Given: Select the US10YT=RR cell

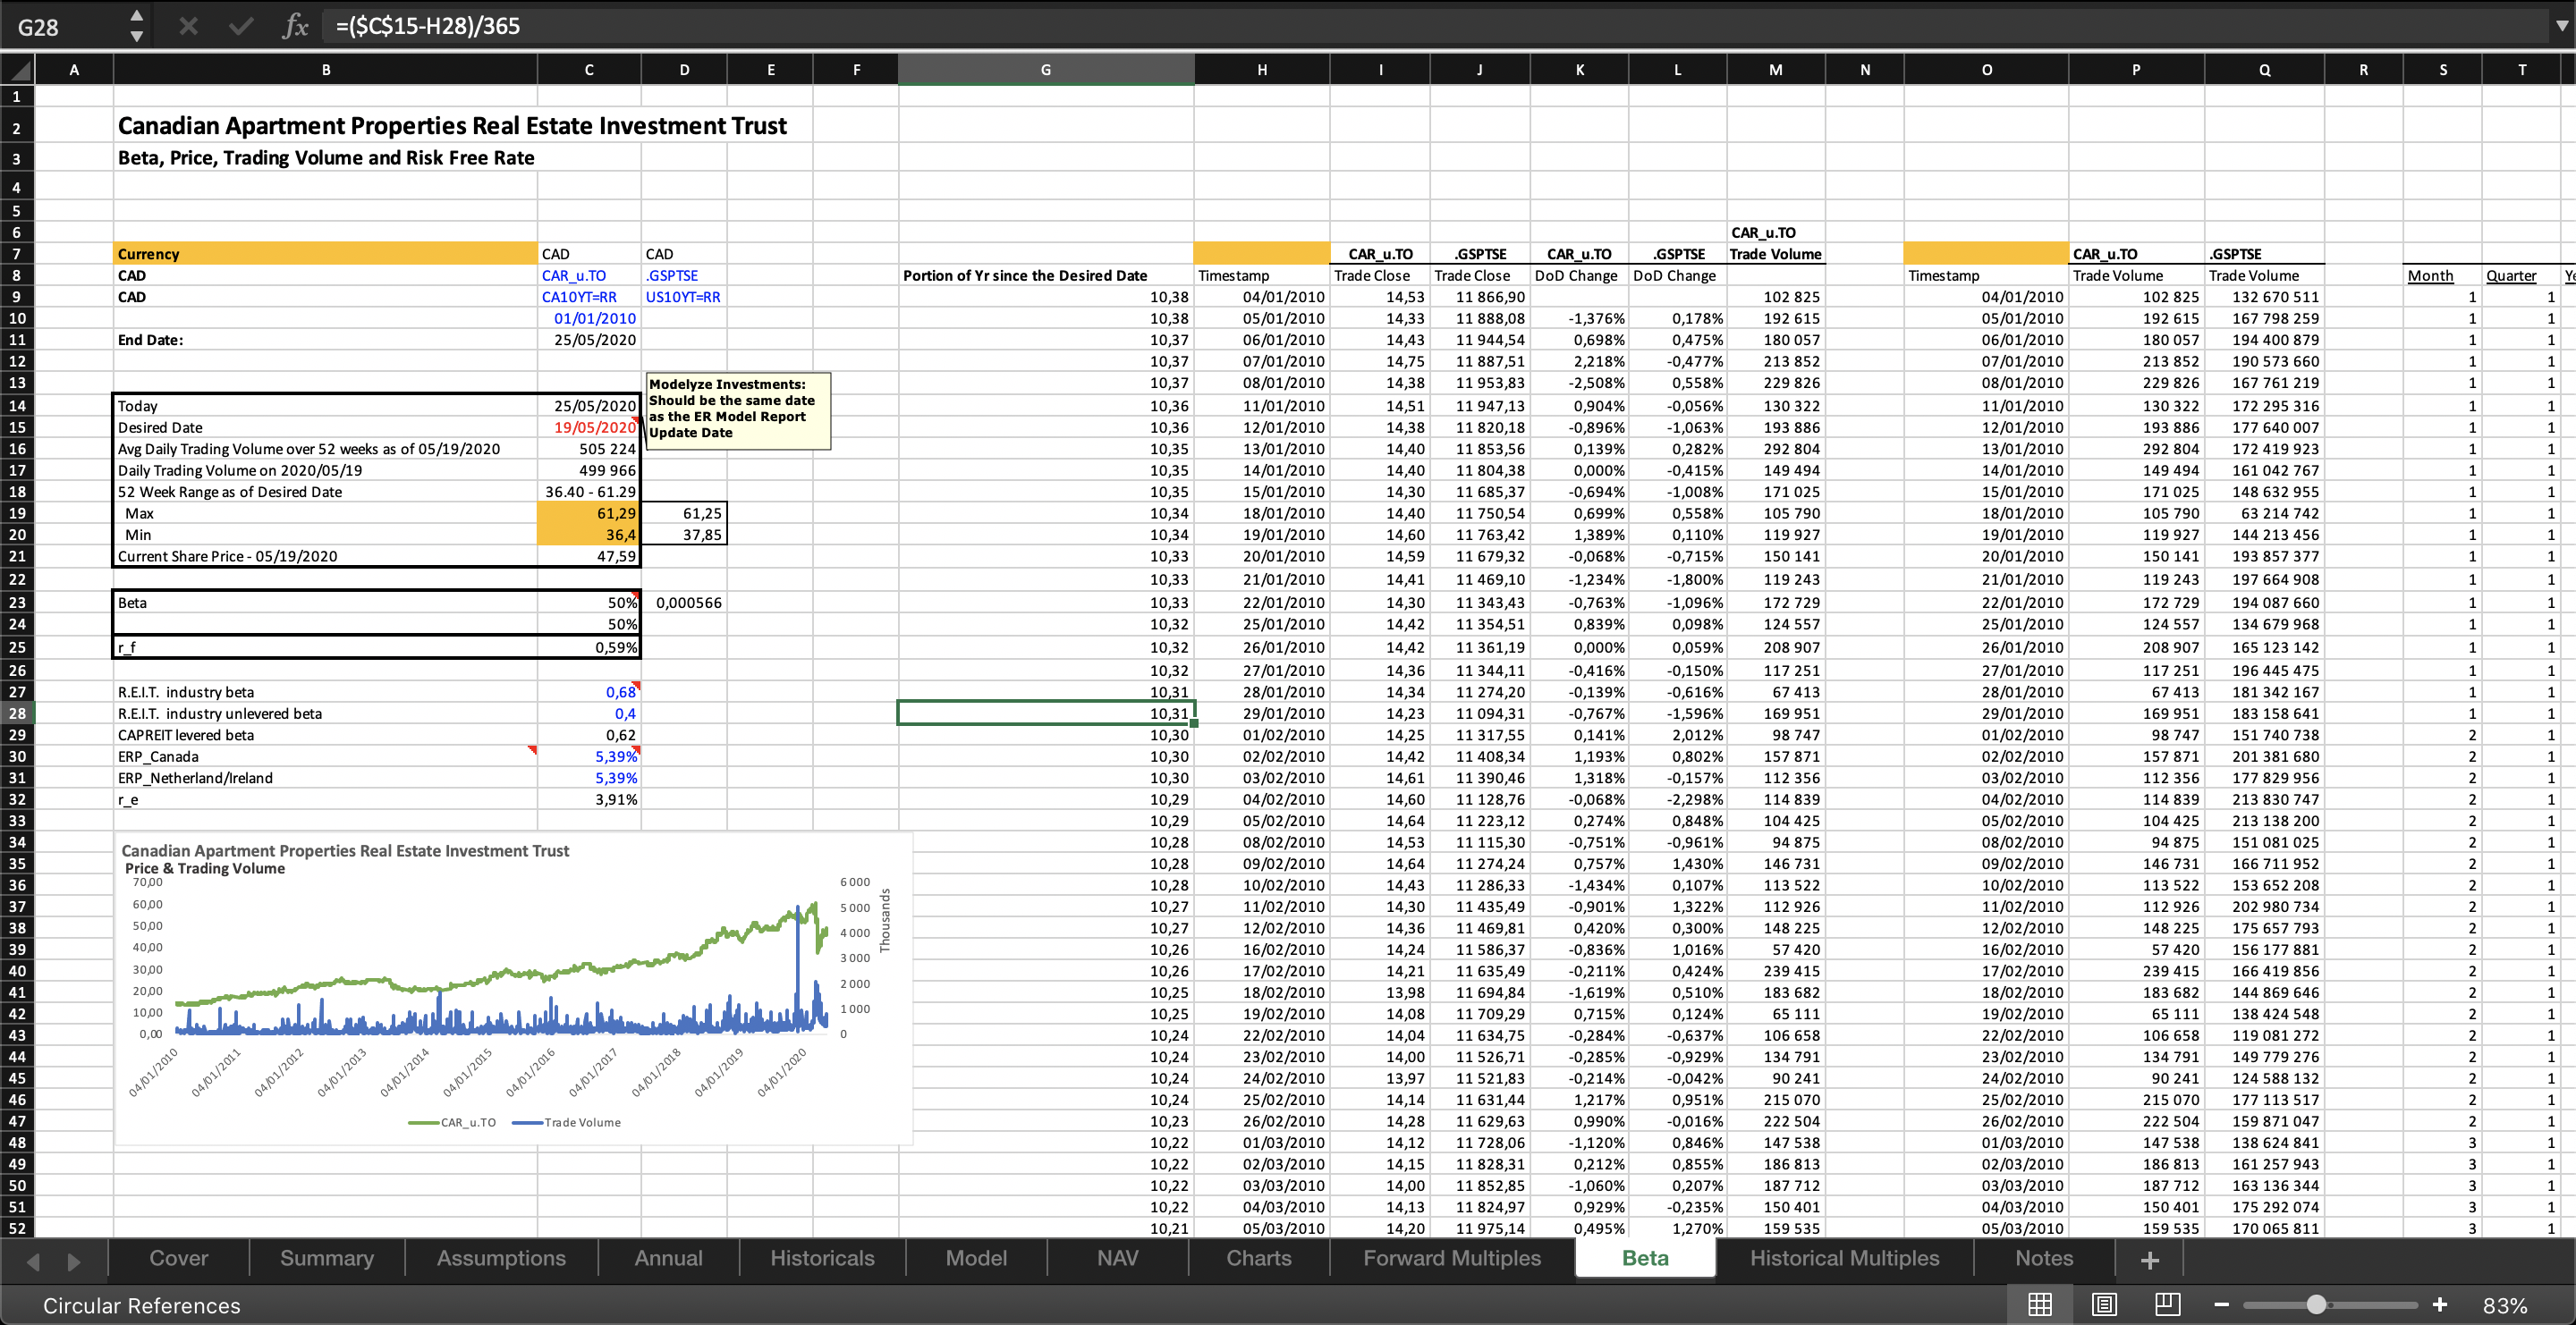Looking at the screenshot, I should 684,297.
